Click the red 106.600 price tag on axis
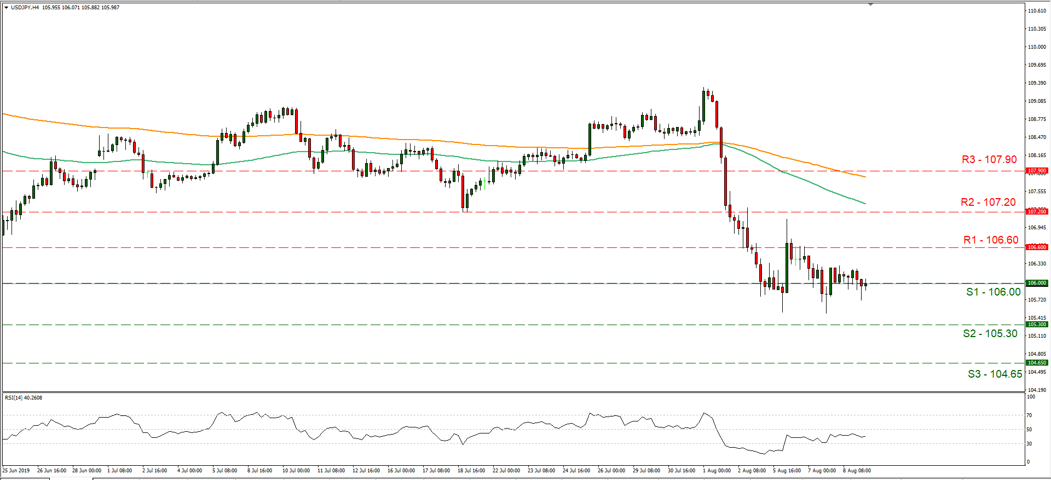Screen dimensions: 1051x480 tap(1037, 247)
